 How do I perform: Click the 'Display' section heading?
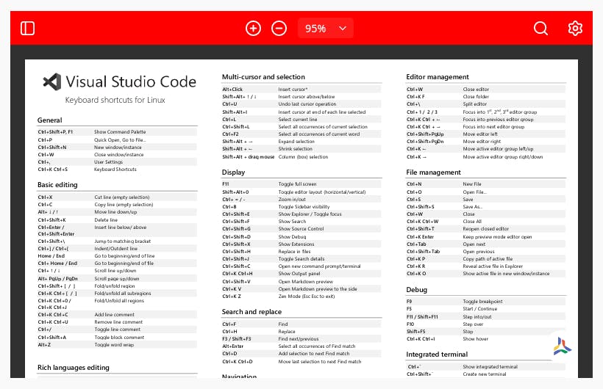(233, 172)
